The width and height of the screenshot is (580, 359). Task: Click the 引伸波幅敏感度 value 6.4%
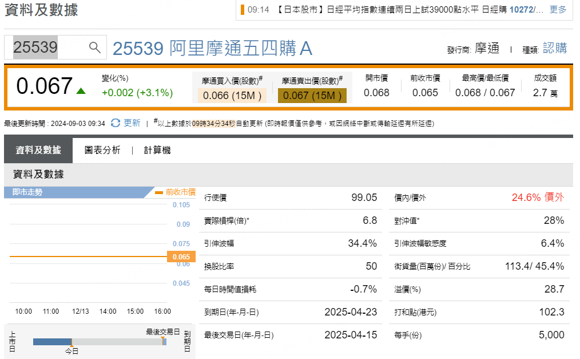click(x=553, y=243)
